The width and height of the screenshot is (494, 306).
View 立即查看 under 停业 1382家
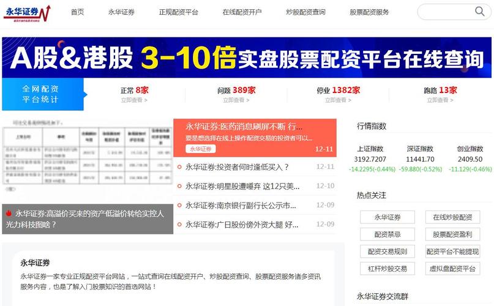(x=338, y=100)
